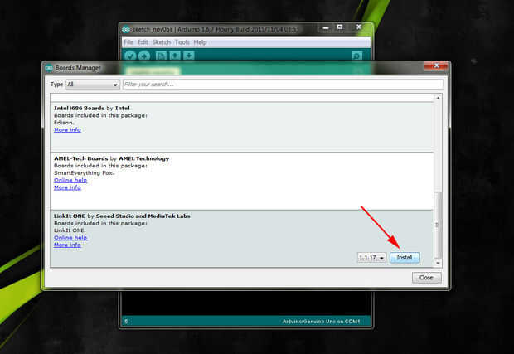Maximize the Arduino sketch window
514x354 pixels.
pyautogui.click(x=340, y=27)
